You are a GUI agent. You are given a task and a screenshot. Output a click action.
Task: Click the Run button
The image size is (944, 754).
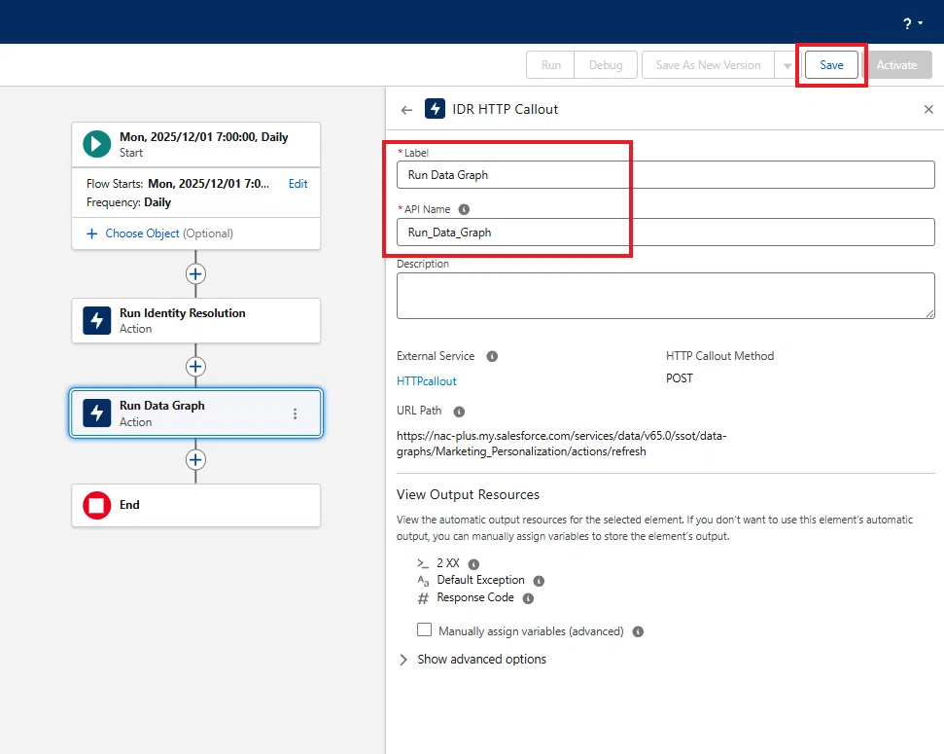[x=551, y=65]
